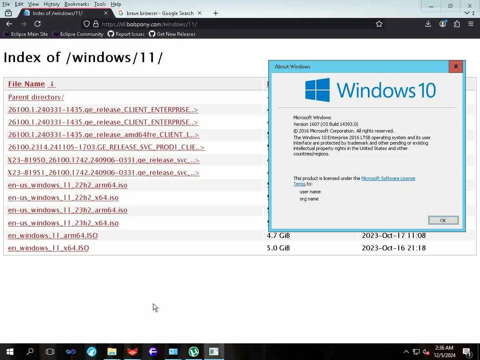Screen dimensions: 480x360
Task: Open the taskbar clock showing 2:36 AM
Action: (x=445, y=351)
